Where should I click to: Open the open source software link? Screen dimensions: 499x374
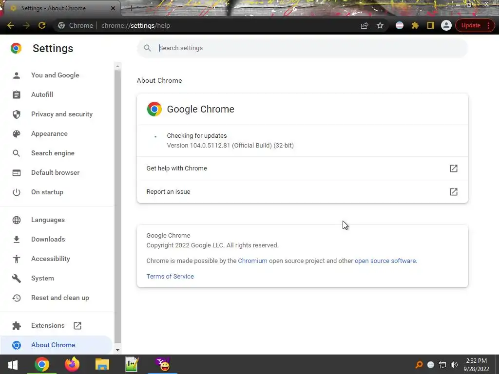coord(385,261)
